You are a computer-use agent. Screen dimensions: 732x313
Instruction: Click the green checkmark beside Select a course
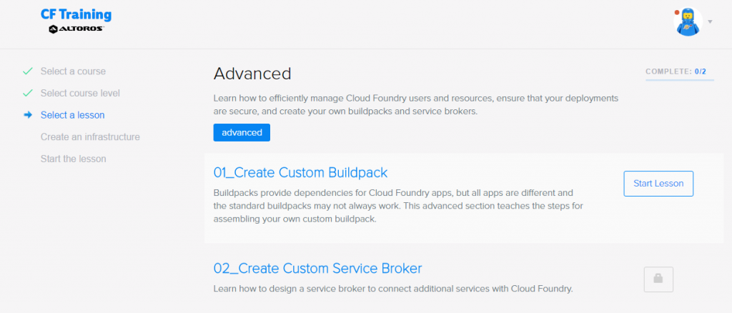click(28, 71)
